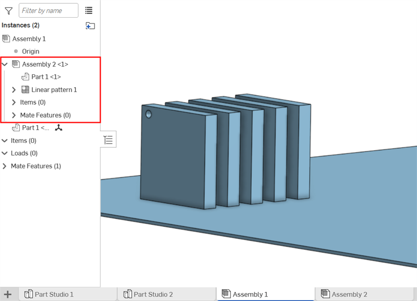
Task: Collapse the Loads (0) section
Action: click(5, 153)
